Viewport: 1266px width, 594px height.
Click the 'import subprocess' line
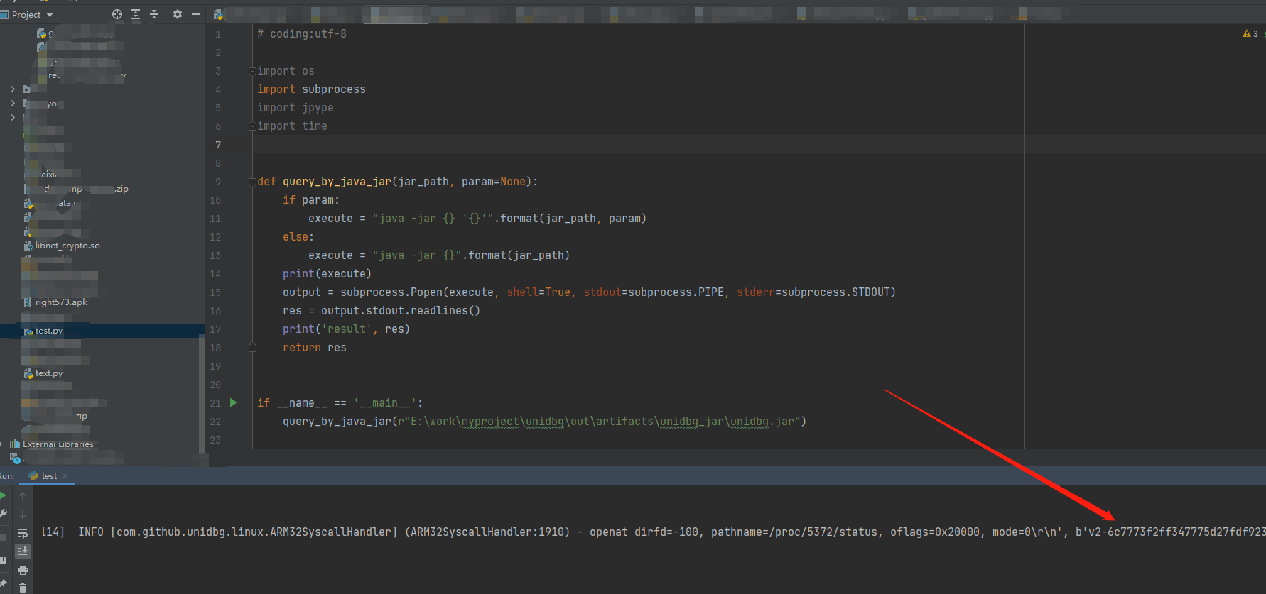311,89
